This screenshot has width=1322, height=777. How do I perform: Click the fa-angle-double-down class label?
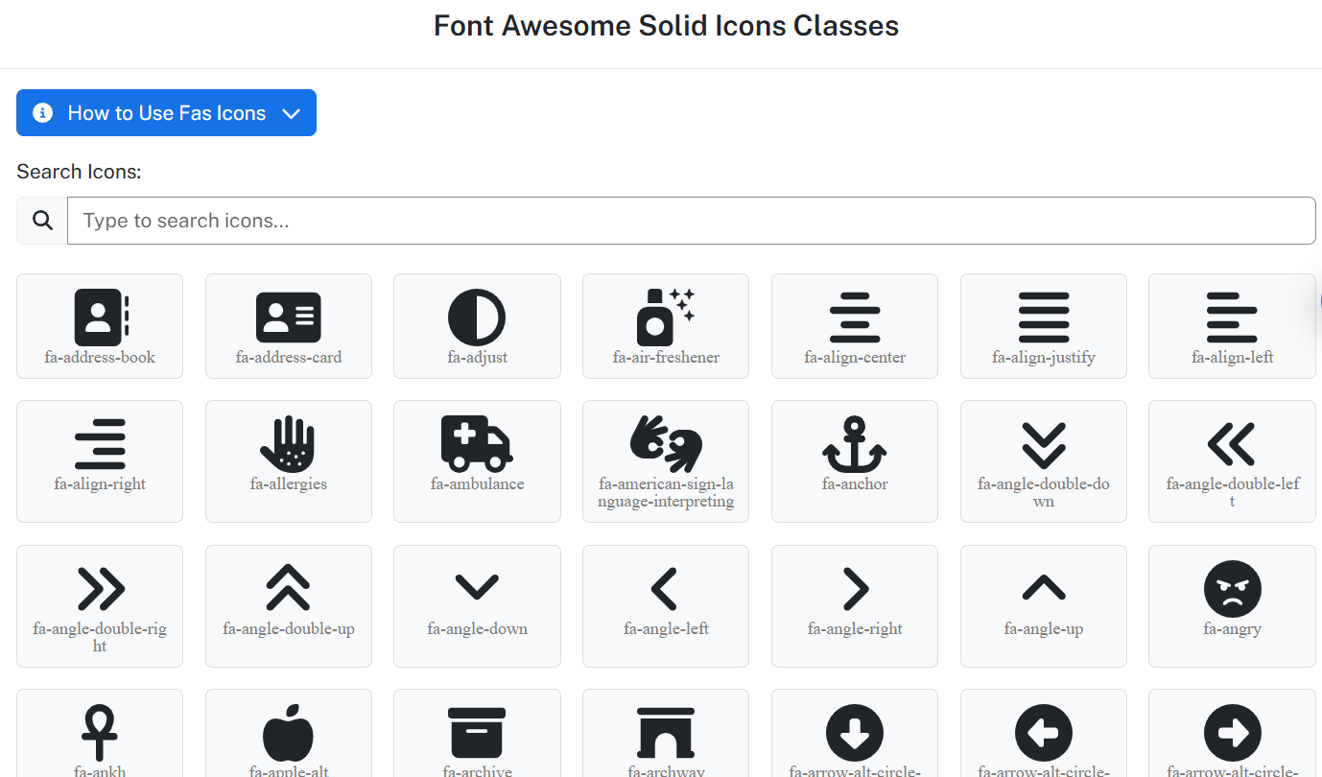(1044, 493)
